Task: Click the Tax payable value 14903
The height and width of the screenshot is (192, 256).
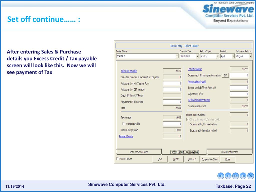Action: tap(172, 117)
